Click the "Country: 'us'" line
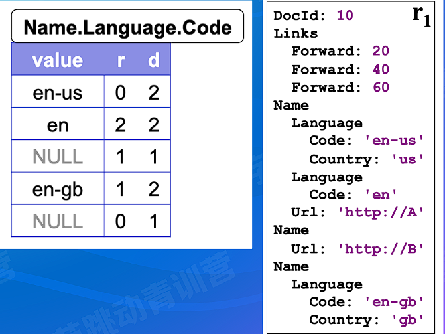The height and width of the screenshot is (334, 445). click(x=367, y=159)
